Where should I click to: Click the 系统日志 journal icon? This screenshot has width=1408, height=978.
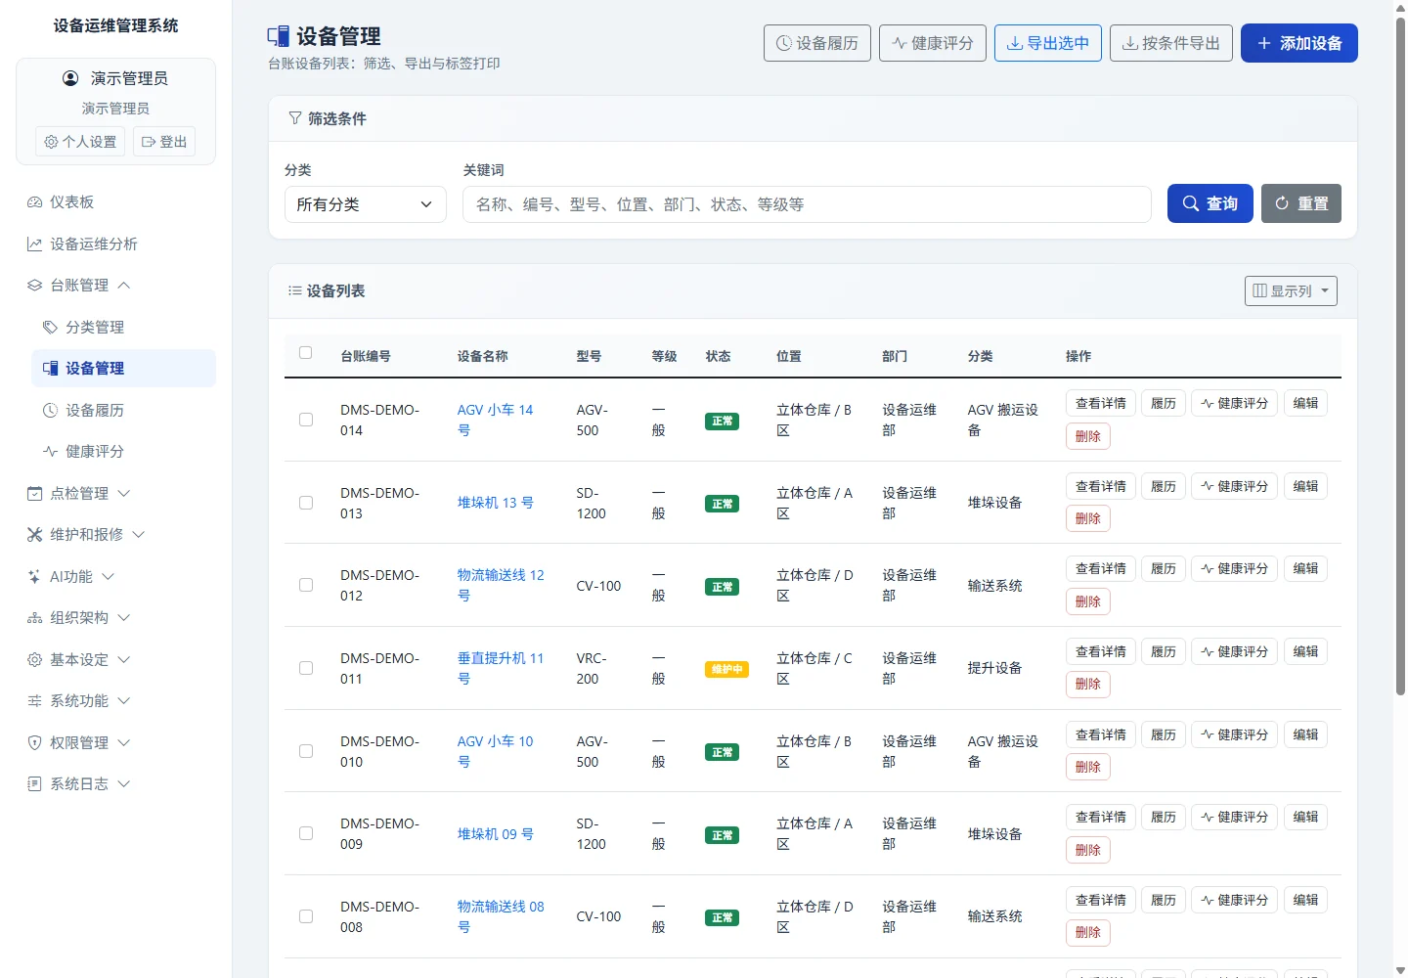click(34, 784)
